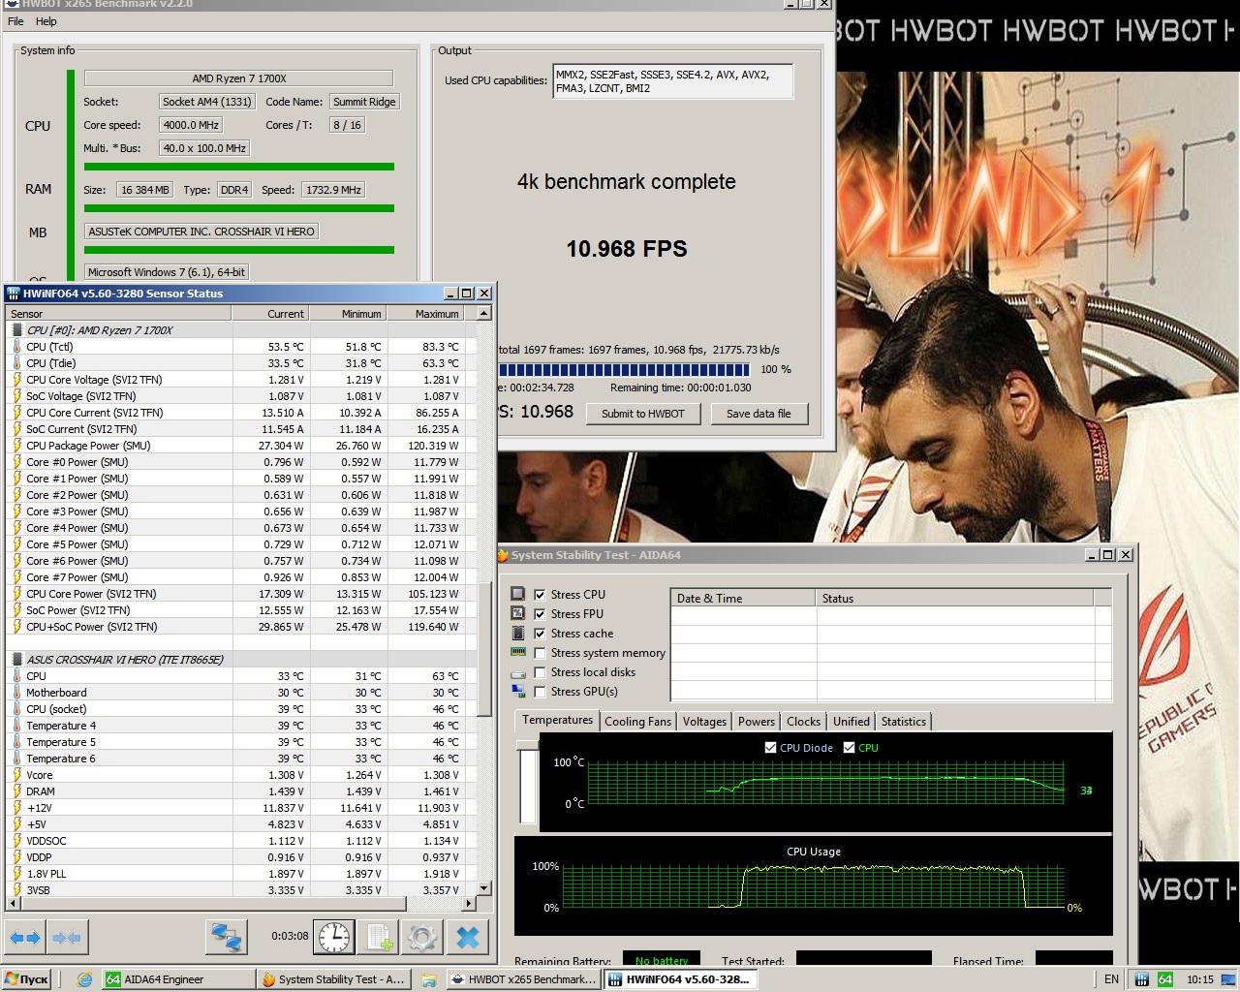Viewport: 1240px width, 992px height.
Task: Uncheck the Stress FPU checkbox
Action: click(541, 614)
